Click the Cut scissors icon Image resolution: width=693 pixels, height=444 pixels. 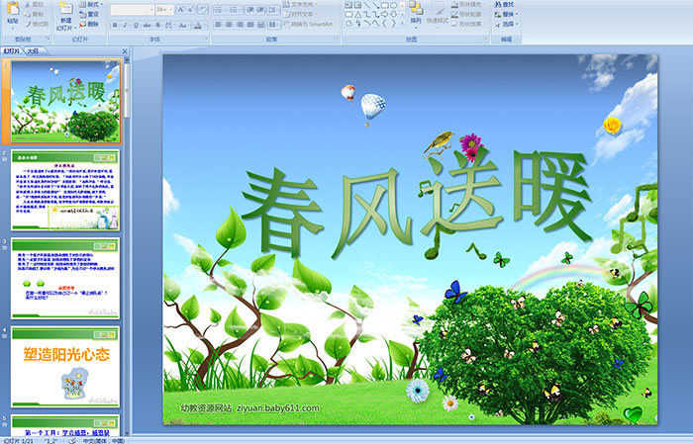tap(28, 4)
